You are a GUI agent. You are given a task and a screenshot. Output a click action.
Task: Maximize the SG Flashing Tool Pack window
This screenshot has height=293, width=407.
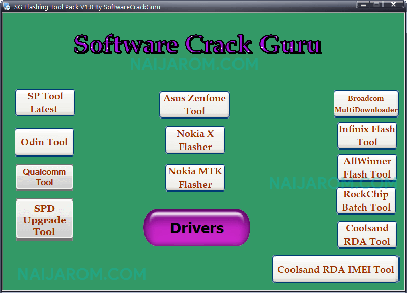[376, 4]
